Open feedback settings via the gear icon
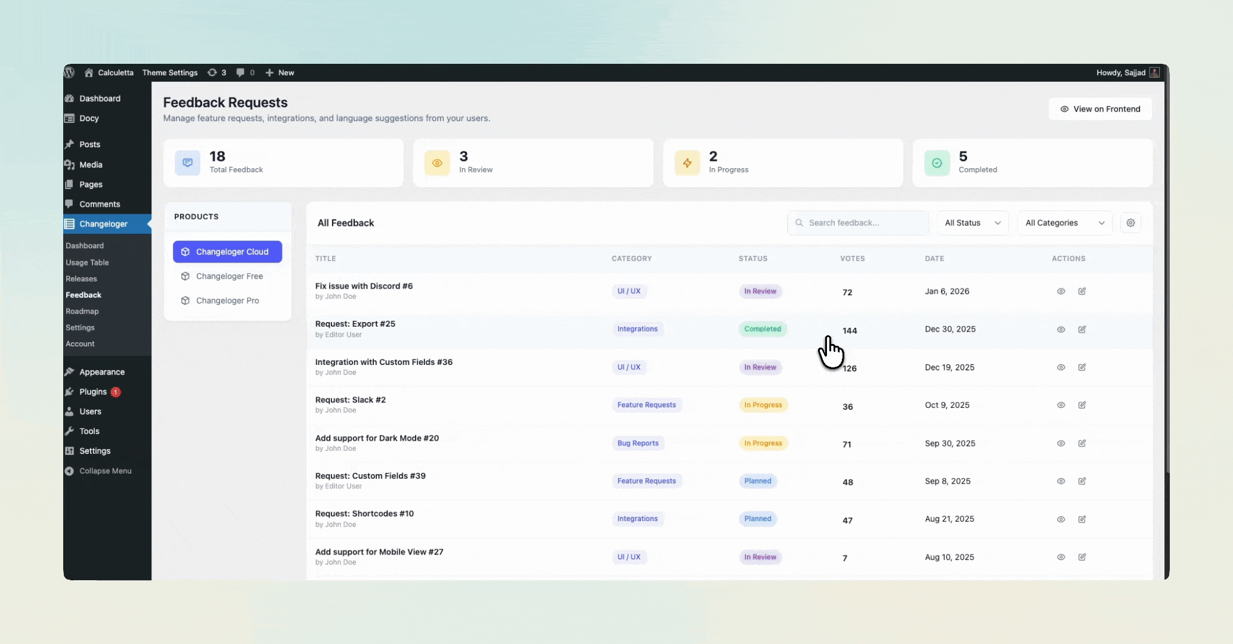The width and height of the screenshot is (1233, 644). (1130, 222)
